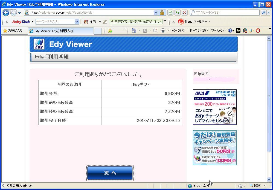273x190 pixels.
Task: Click the Edy logo in the header
Action: click(x=39, y=44)
